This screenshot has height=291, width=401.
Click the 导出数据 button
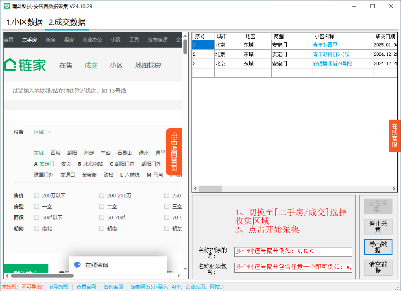pyautogui.click(x=378, y=247)
